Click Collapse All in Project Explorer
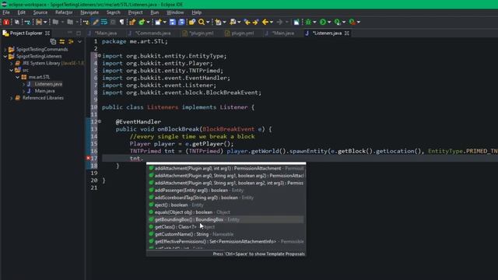The image size is (498, 280). (53, 41)
